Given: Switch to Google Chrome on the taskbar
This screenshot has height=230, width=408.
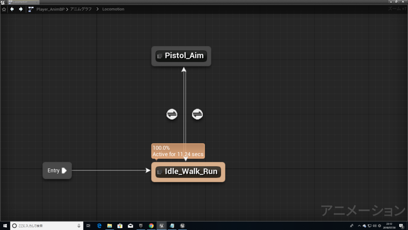Looking at the screenshot, I should 151,226.
